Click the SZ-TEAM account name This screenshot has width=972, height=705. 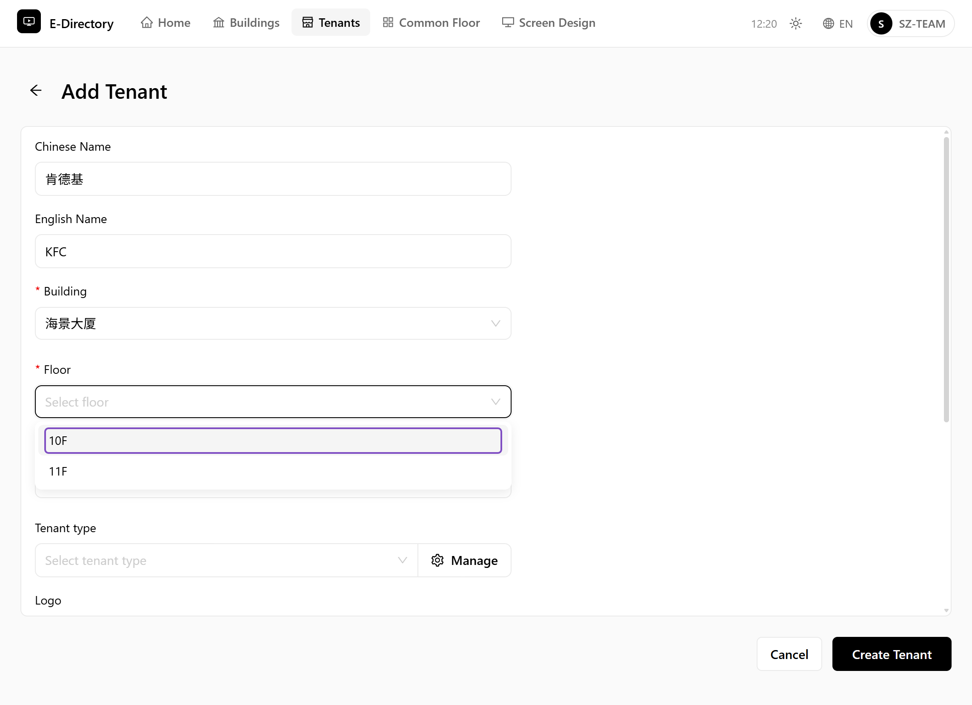922,23
